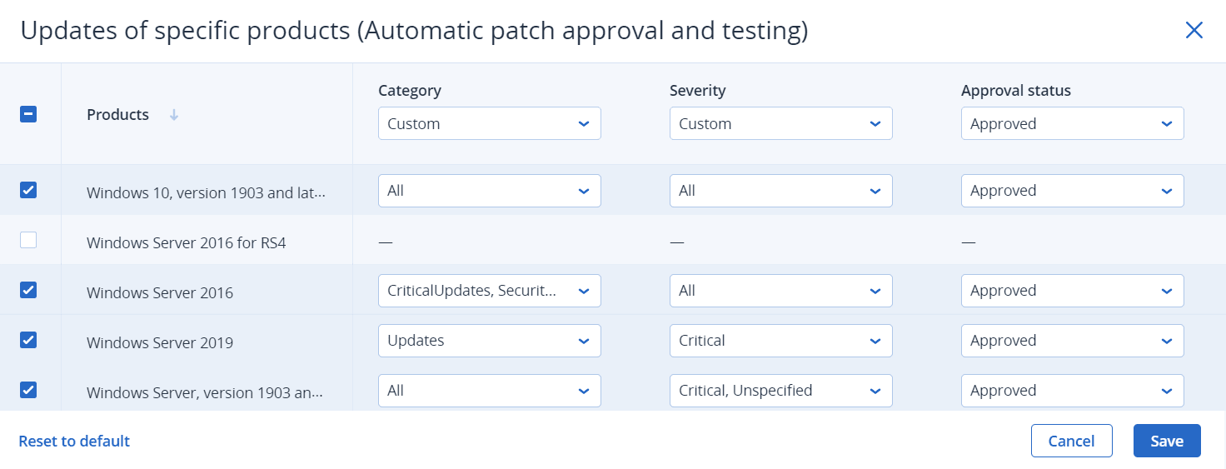This screenshot has width=1226, height=469.
Task: Open Category dropdown for Windows Server 2016
Action: point(489,291)
